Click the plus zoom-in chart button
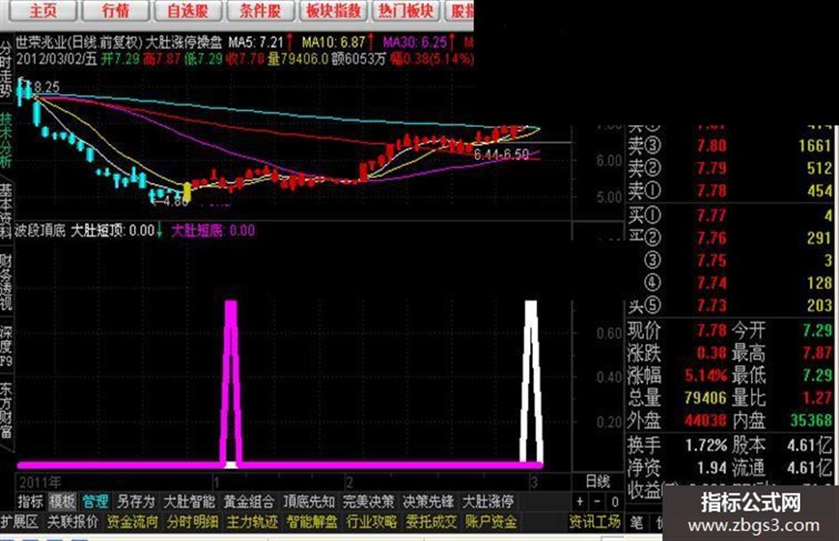This screenshot has width=839, height=541. (x=580, y=502)
